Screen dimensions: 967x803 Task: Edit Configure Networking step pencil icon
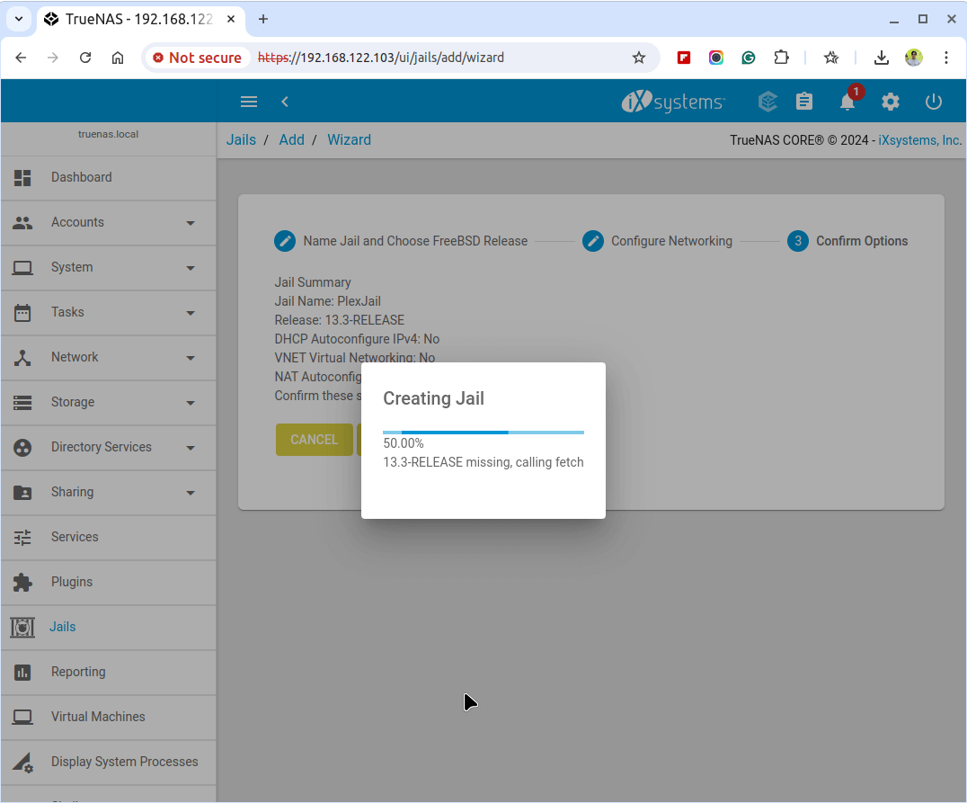[593, 241]
